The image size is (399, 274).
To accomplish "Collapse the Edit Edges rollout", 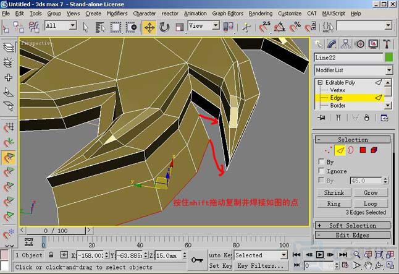I will (353, 235).
